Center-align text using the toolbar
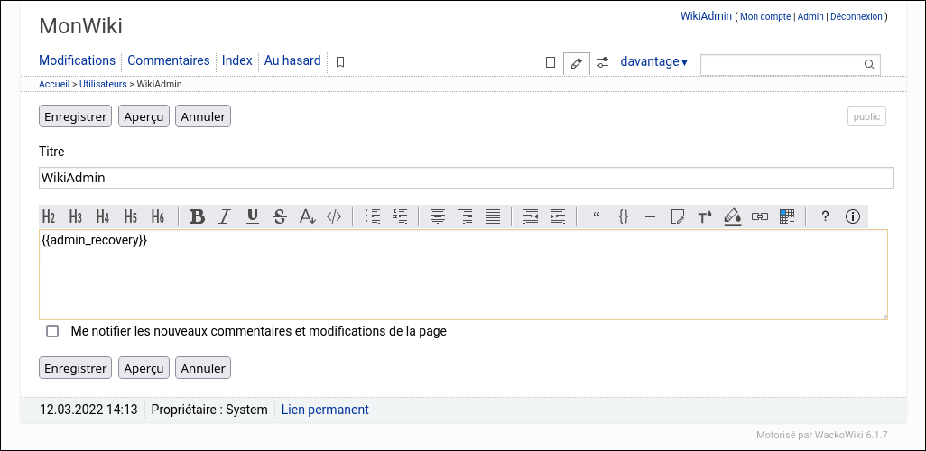Image resolution: width=926 pixels, height=451 pixels. 438,216
